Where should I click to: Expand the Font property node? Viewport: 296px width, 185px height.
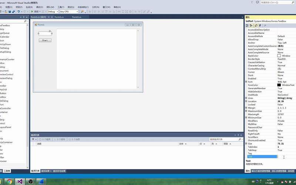(246, 82)
